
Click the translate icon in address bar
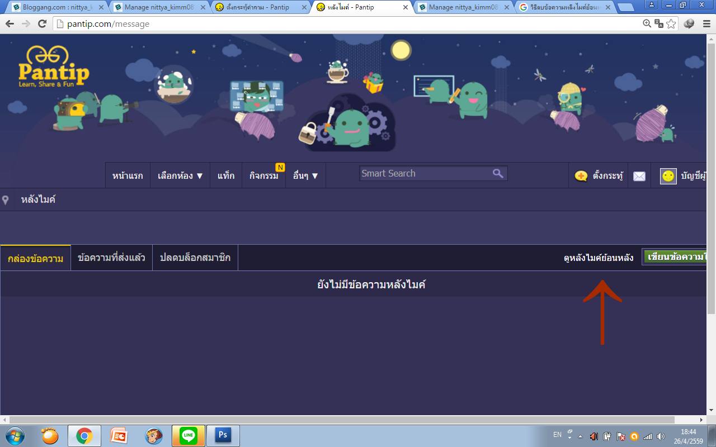[659, 23]
